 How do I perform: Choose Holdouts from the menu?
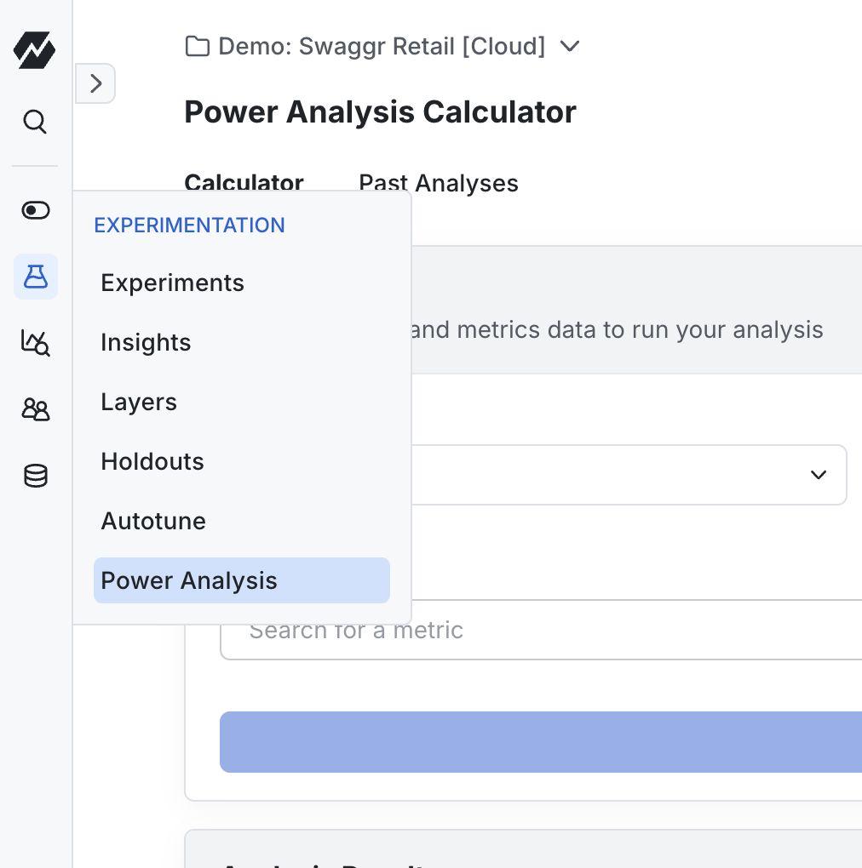pos(152,461)
